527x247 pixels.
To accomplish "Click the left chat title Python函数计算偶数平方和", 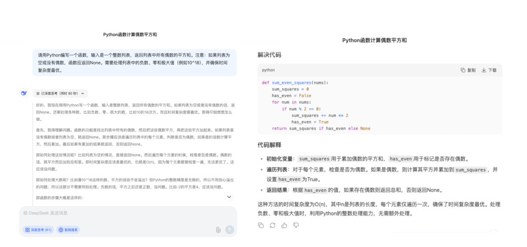I will (x=130, y=35).
